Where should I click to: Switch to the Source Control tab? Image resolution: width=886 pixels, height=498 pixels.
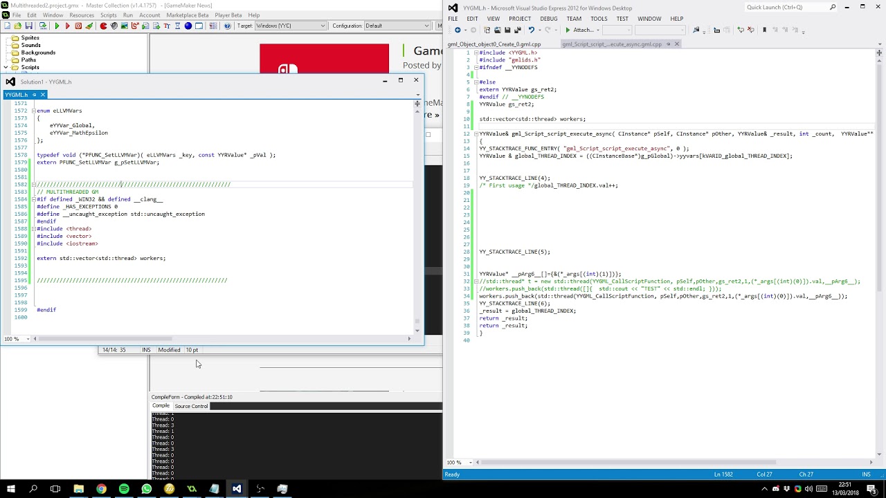click(x=191, y=406)
